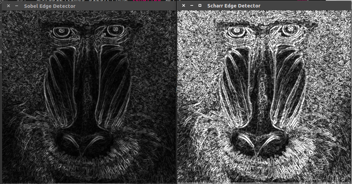
Task: Minimize the Sobel Edge Detector window
Action: [x=16, y=6]
